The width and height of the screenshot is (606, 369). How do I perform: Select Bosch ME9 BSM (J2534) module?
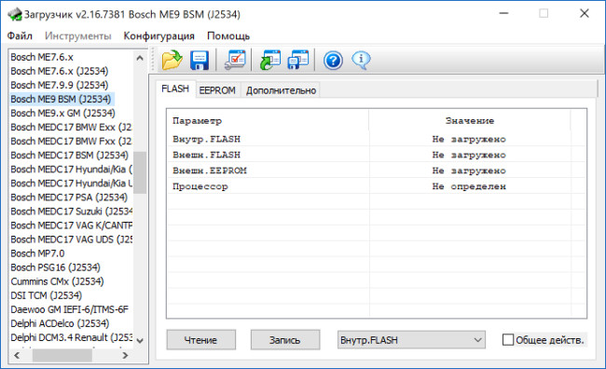[x=61, y=100]
